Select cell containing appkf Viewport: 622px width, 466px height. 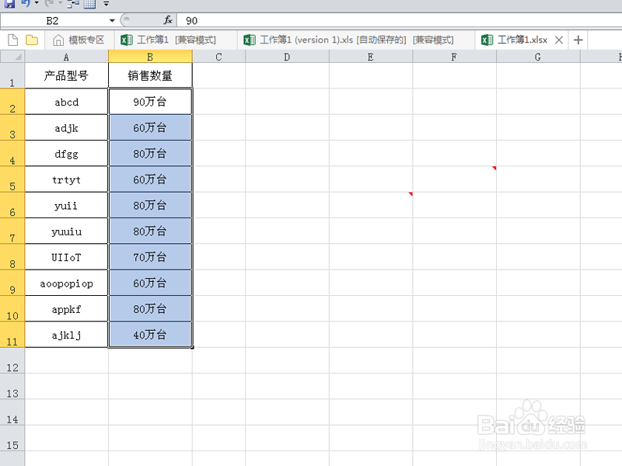(66, 308)
